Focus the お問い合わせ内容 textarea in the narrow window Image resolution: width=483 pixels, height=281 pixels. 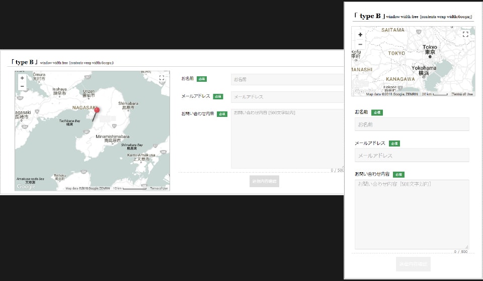tap(412, 214)
